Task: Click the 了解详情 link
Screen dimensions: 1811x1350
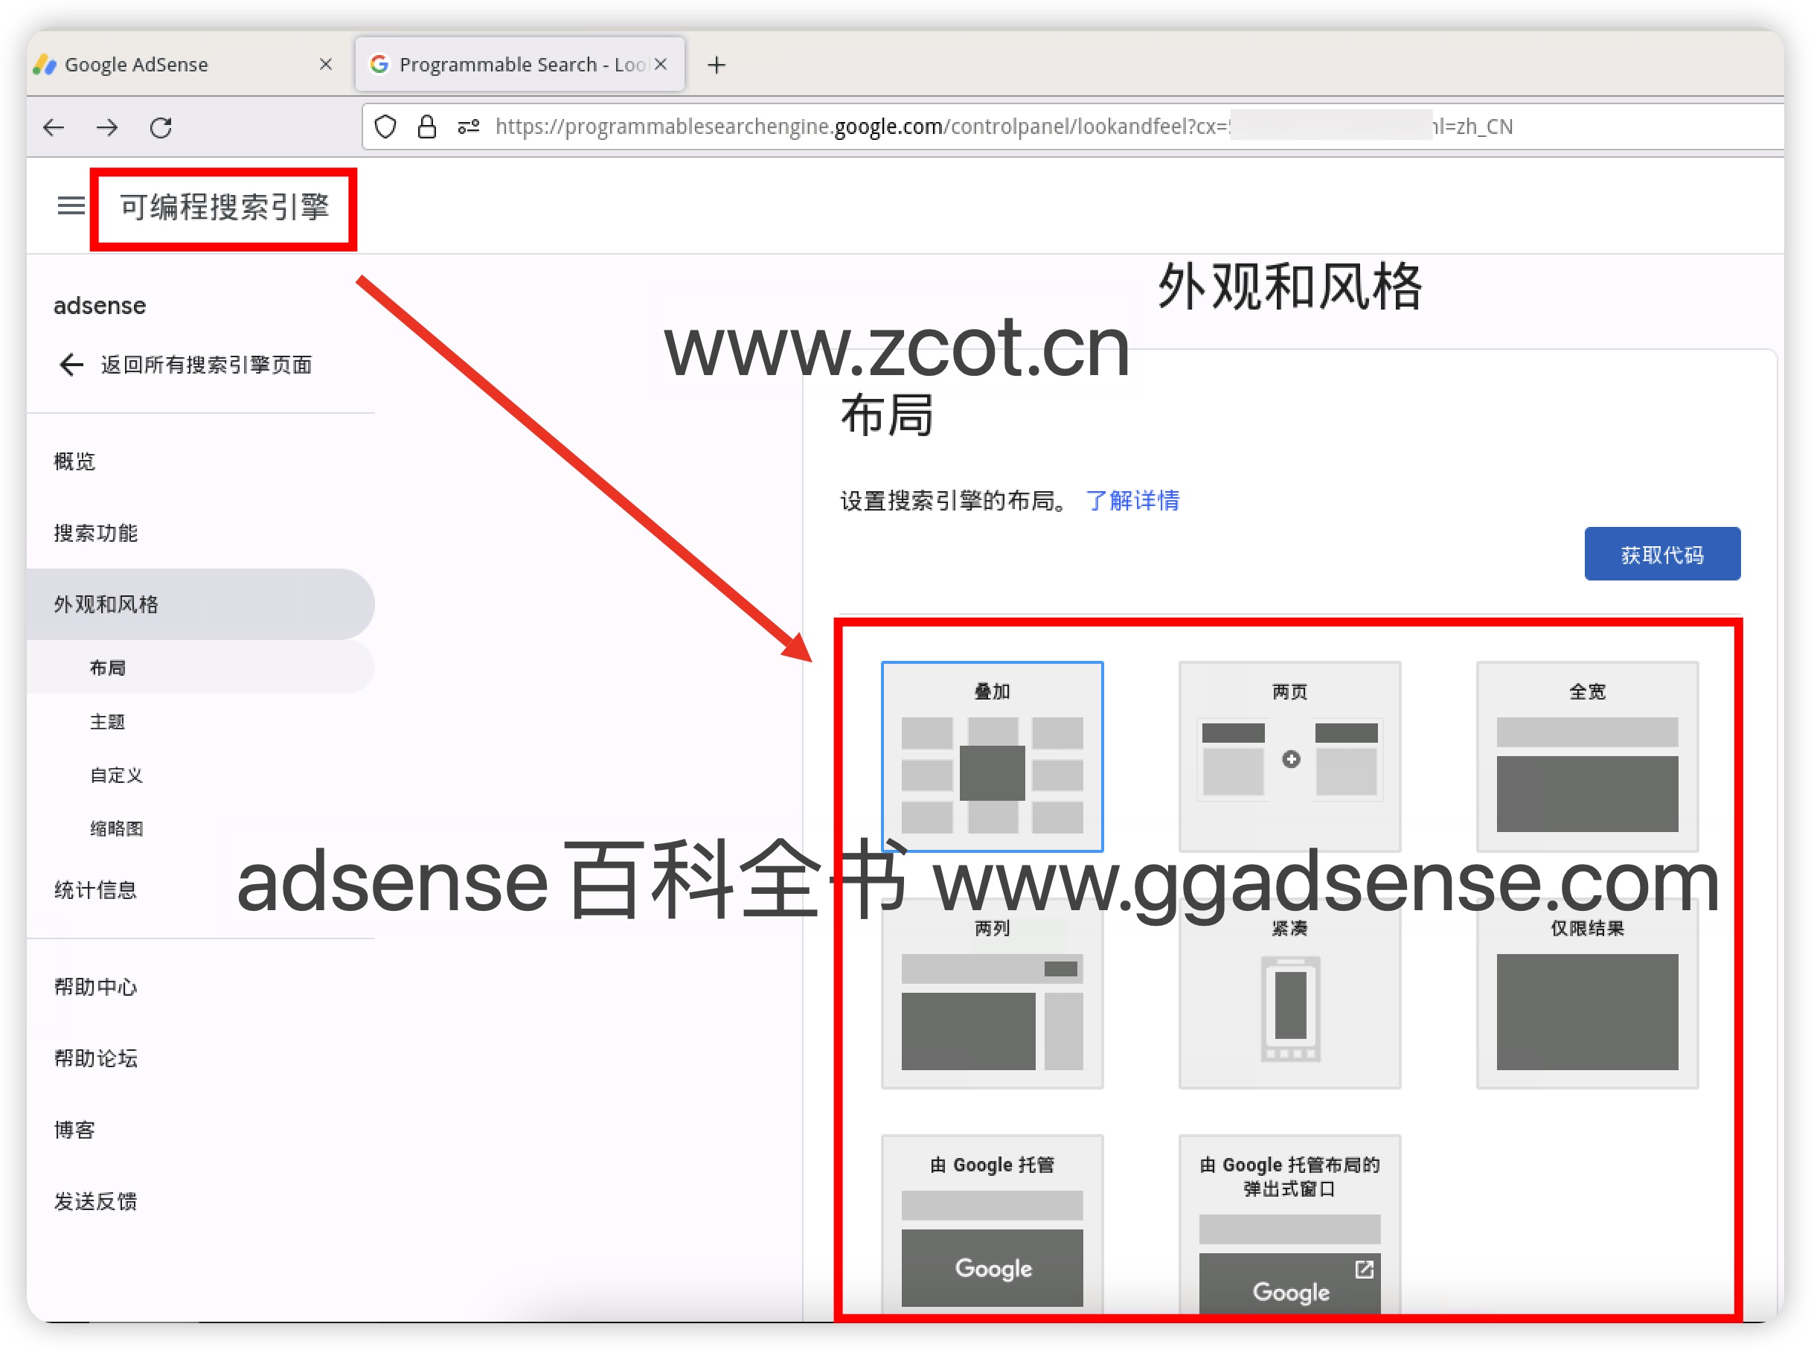Action: pos(1132,500)
